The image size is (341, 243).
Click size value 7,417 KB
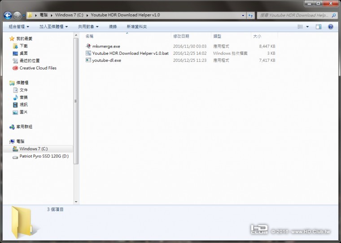267,61
